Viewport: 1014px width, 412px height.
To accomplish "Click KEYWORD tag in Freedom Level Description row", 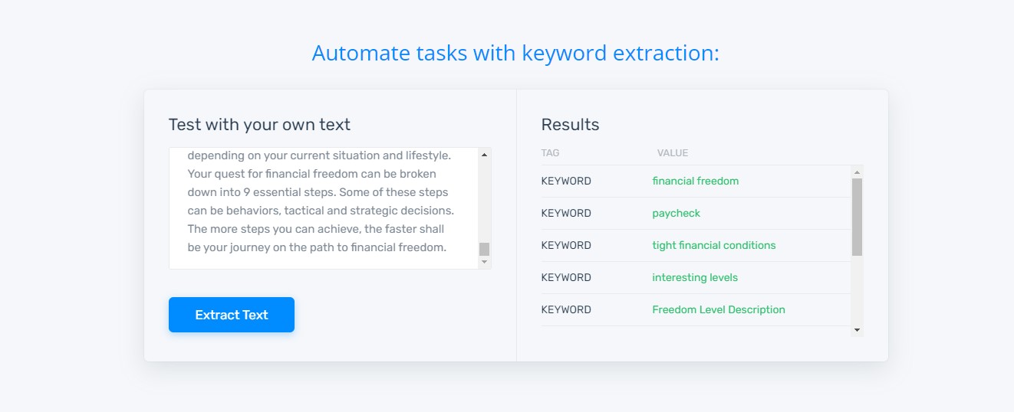I will [566, 310].
